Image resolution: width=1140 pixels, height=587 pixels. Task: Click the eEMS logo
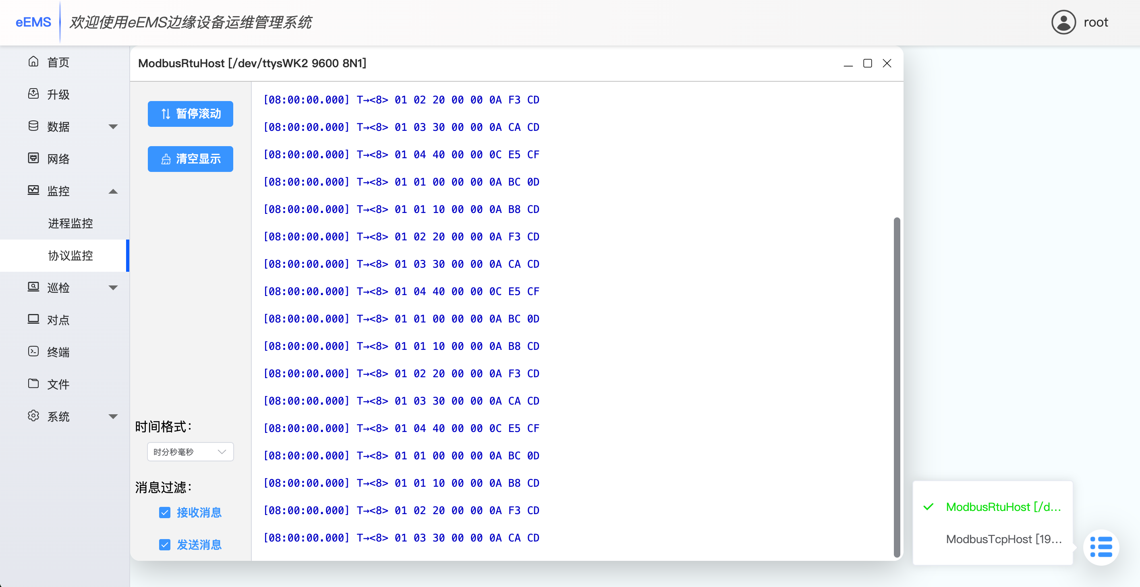point(33,22)
